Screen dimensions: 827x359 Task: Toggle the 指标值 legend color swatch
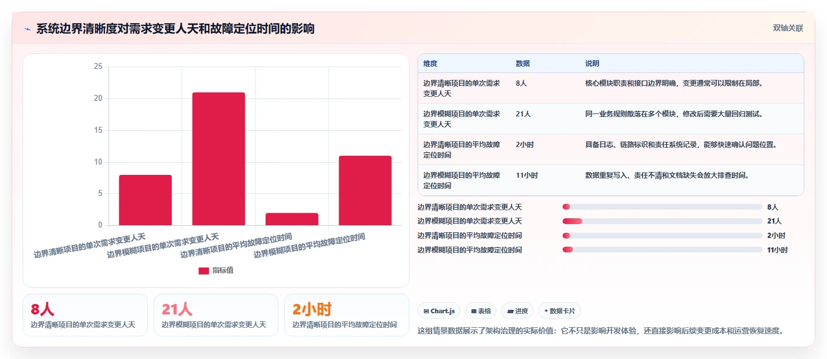204,270
